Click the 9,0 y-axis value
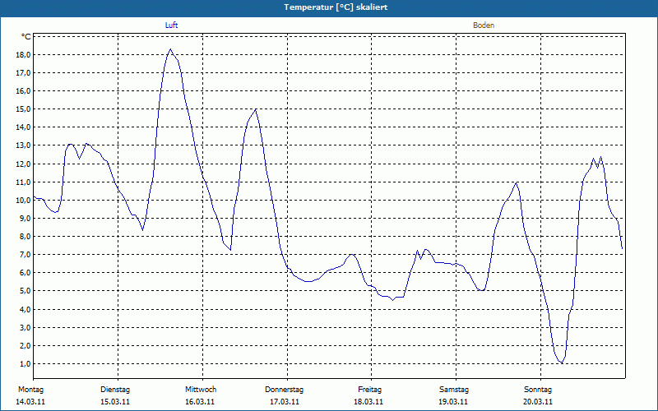Screen dimensions: 658x411 pos(25,218)
